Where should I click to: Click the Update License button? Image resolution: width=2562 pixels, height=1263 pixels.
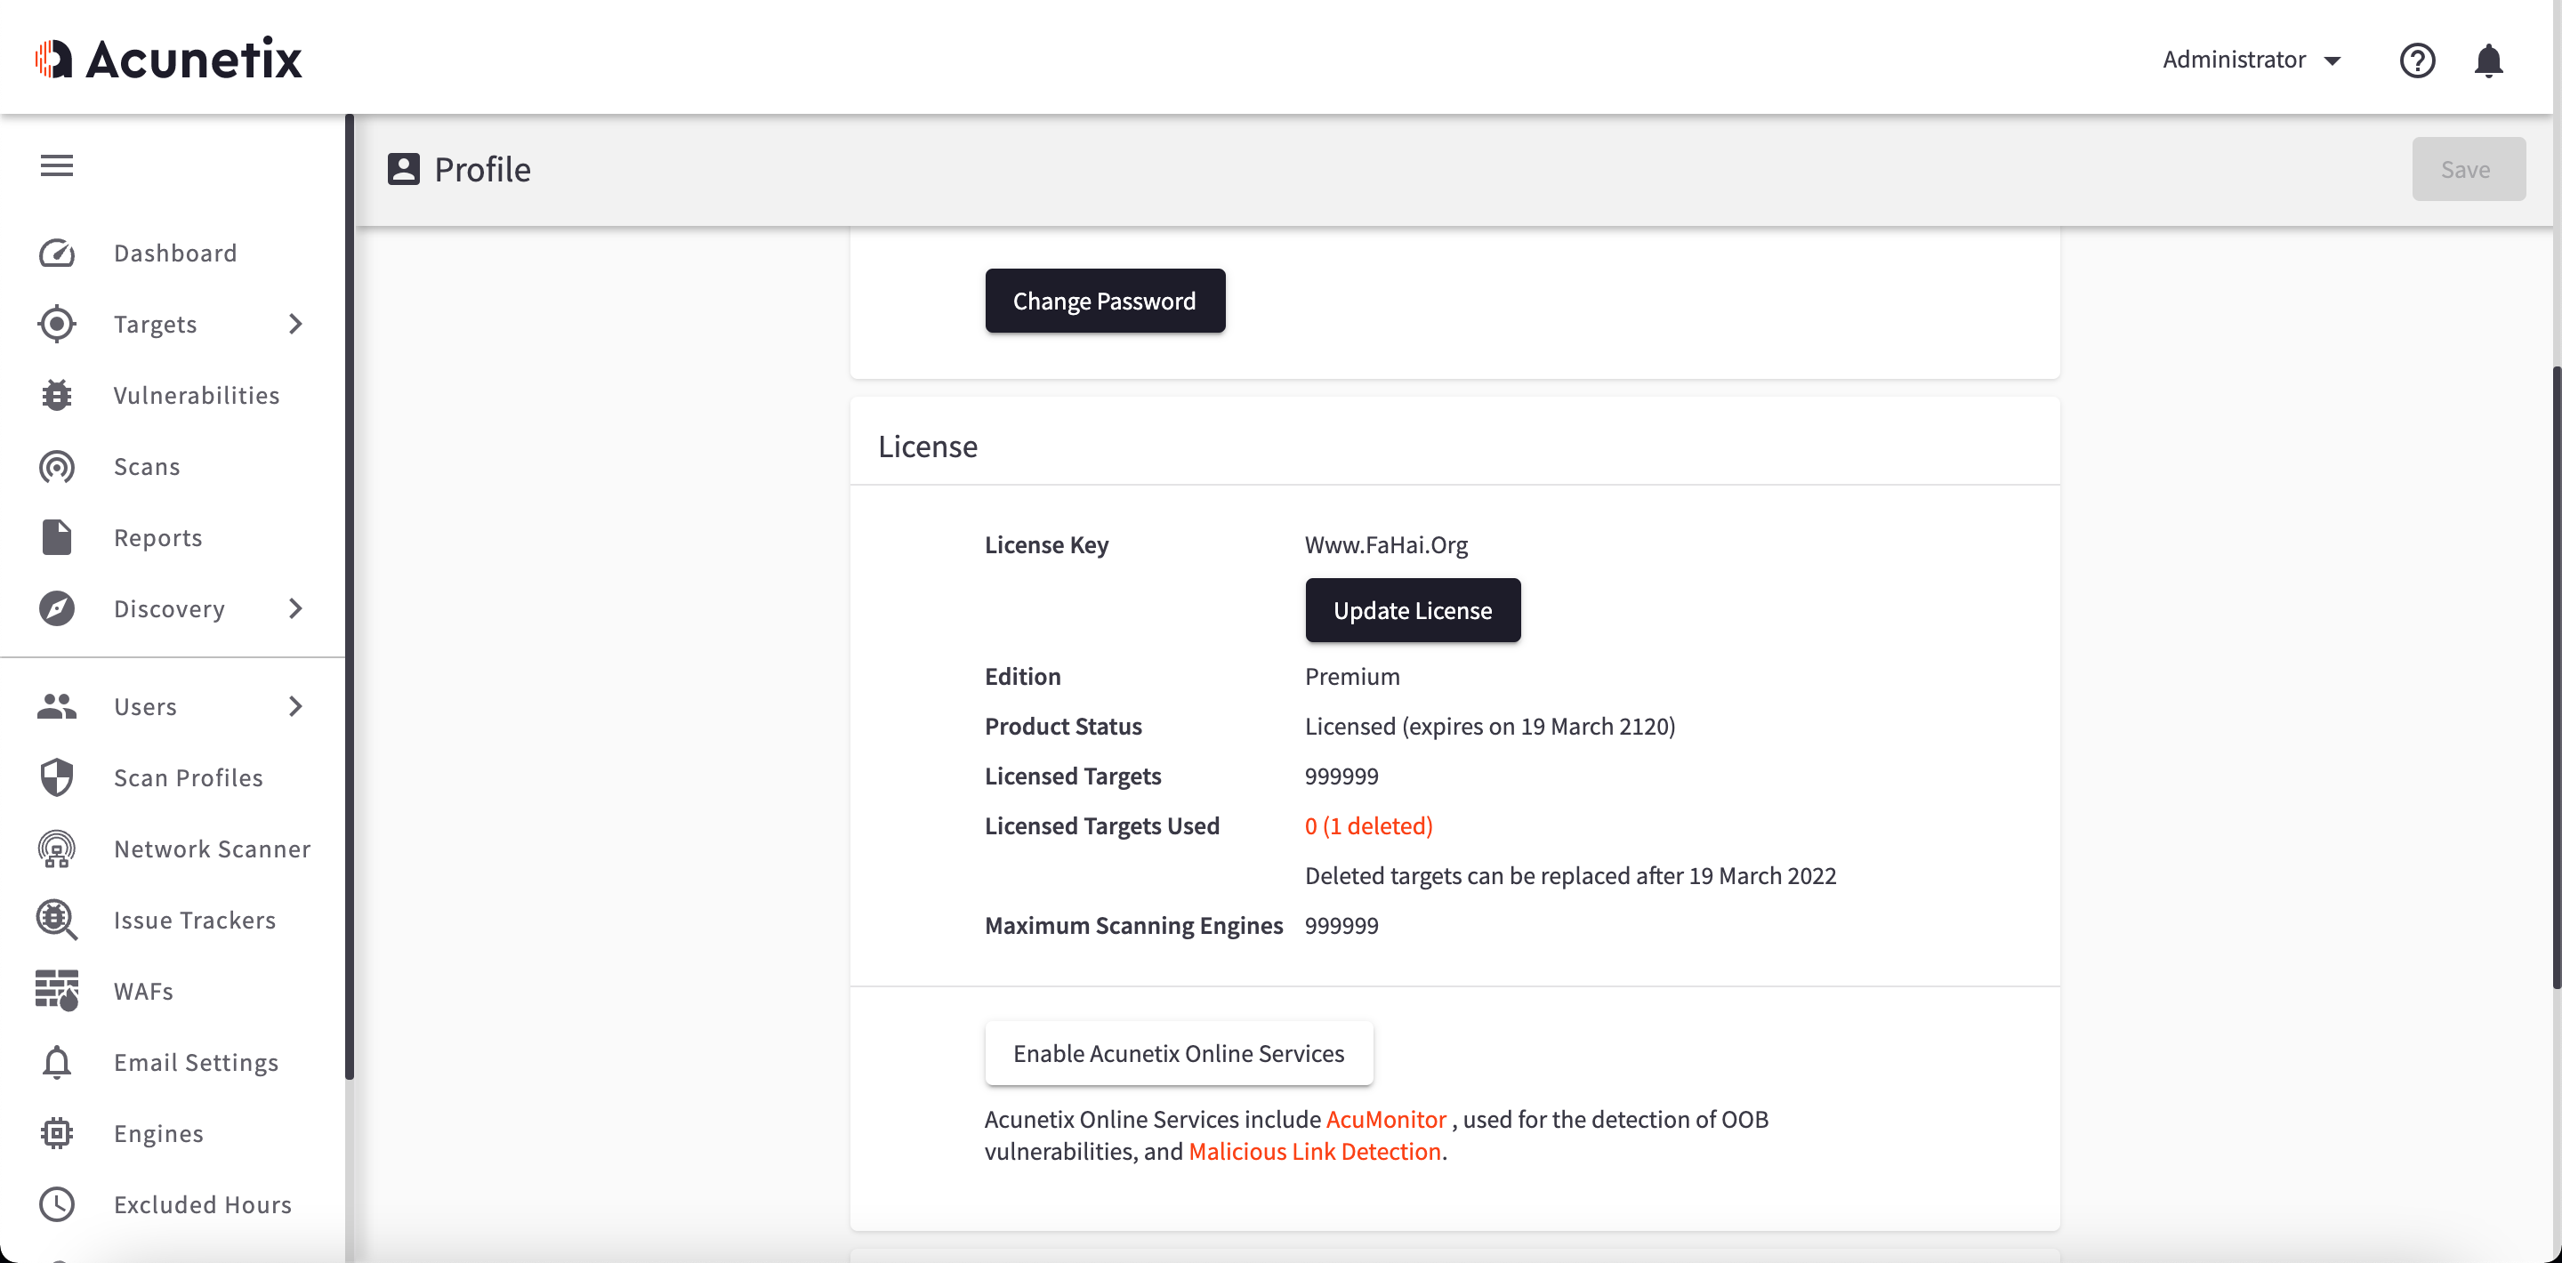click(1413, 609)
